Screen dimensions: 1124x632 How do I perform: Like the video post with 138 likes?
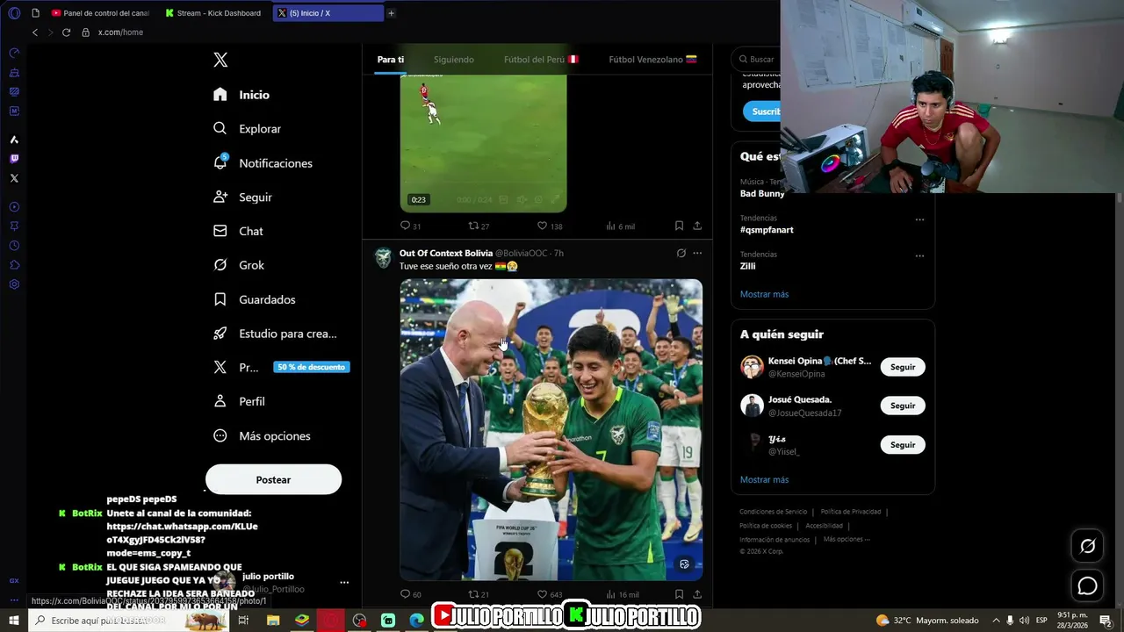(x=550, y=226)
